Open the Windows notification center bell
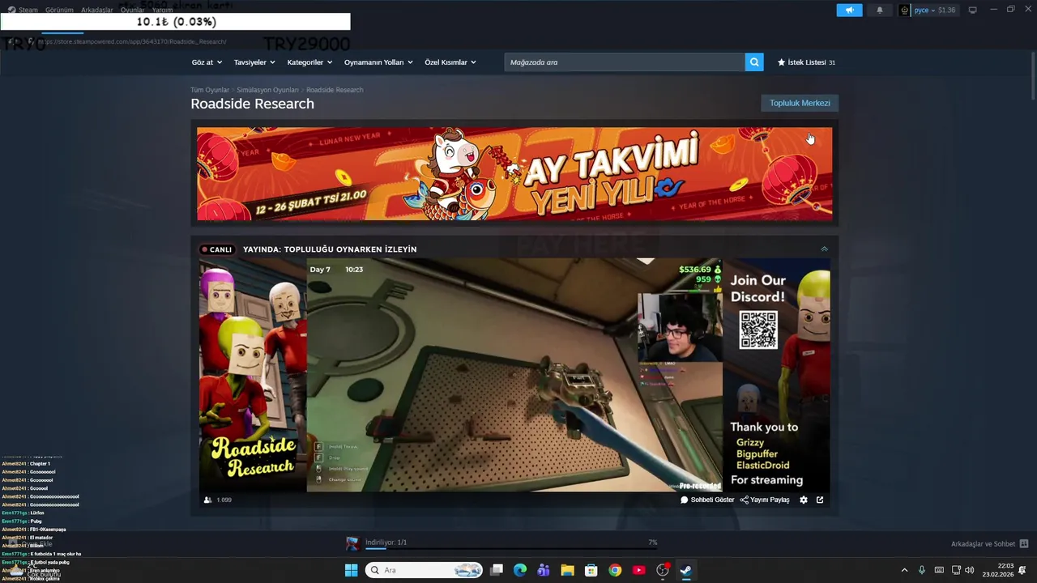The image size is (1037, 583). (1023, 570)
